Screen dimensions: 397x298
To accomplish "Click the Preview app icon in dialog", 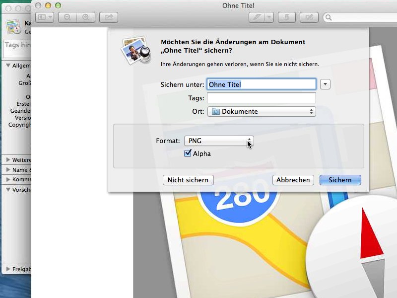I will point(136,50).
